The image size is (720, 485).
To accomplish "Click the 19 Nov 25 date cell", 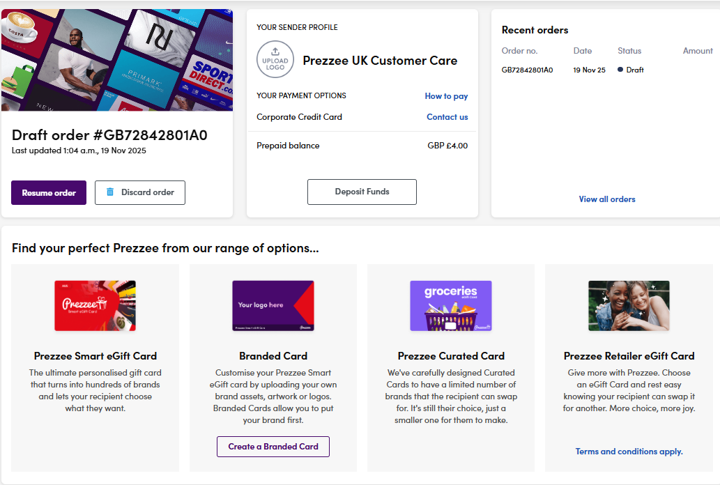I will (589, 70).
